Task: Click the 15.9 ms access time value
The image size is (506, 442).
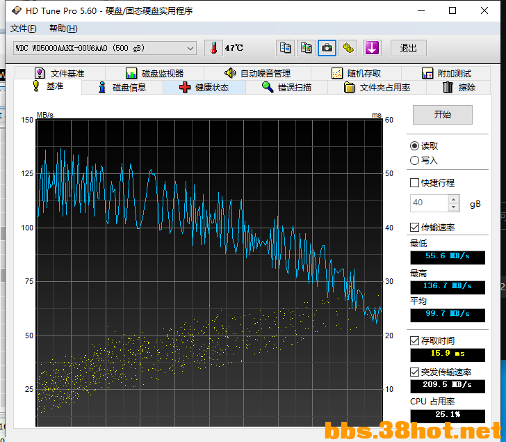Action: tap(448, 355)
